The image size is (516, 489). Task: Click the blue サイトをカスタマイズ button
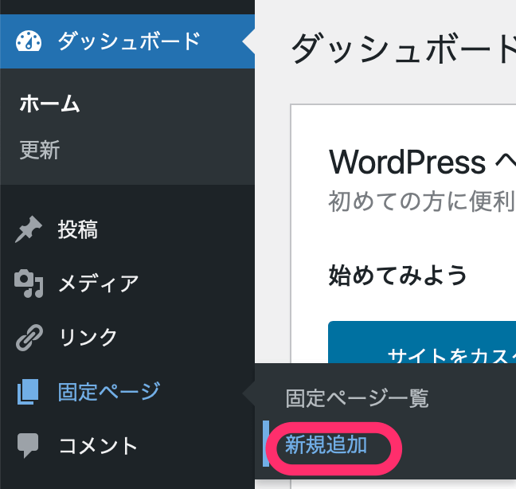(x=422, y=342)
